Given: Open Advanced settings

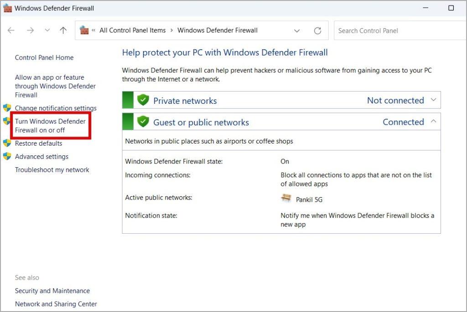Looking at the screenshot, I should (x=42, y=156).
